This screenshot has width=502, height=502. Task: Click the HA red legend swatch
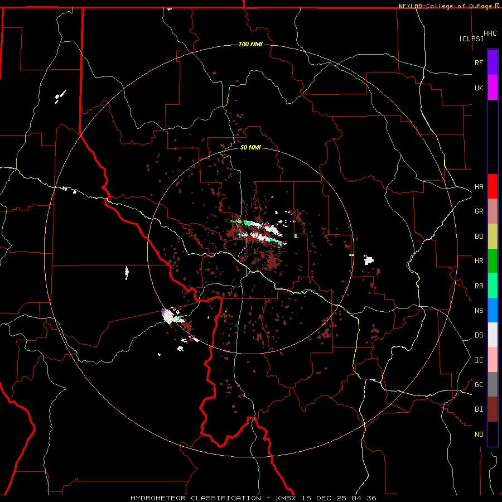[493, 186]
